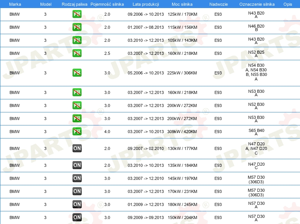Select the production range 03.2010 -> 12.2013
The image size is (300, 224).
click(x=146, y=40)
